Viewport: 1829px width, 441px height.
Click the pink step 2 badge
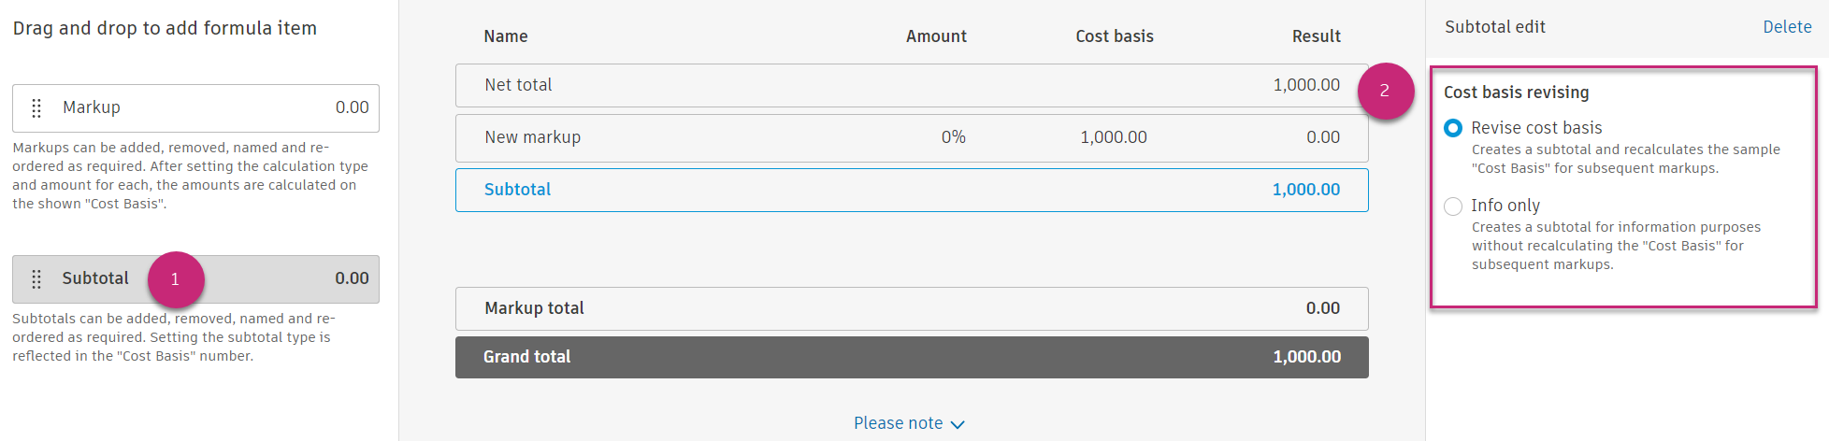tap(1385, 91)
